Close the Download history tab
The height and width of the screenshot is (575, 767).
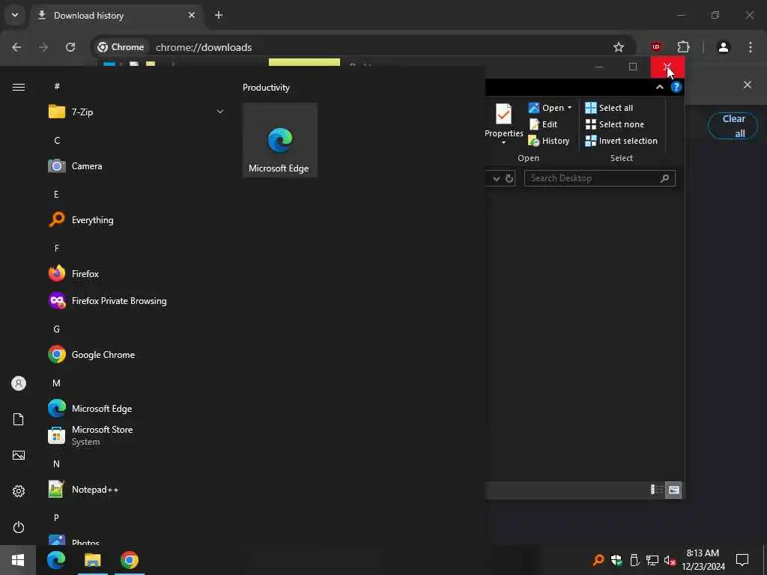(192, 15)
